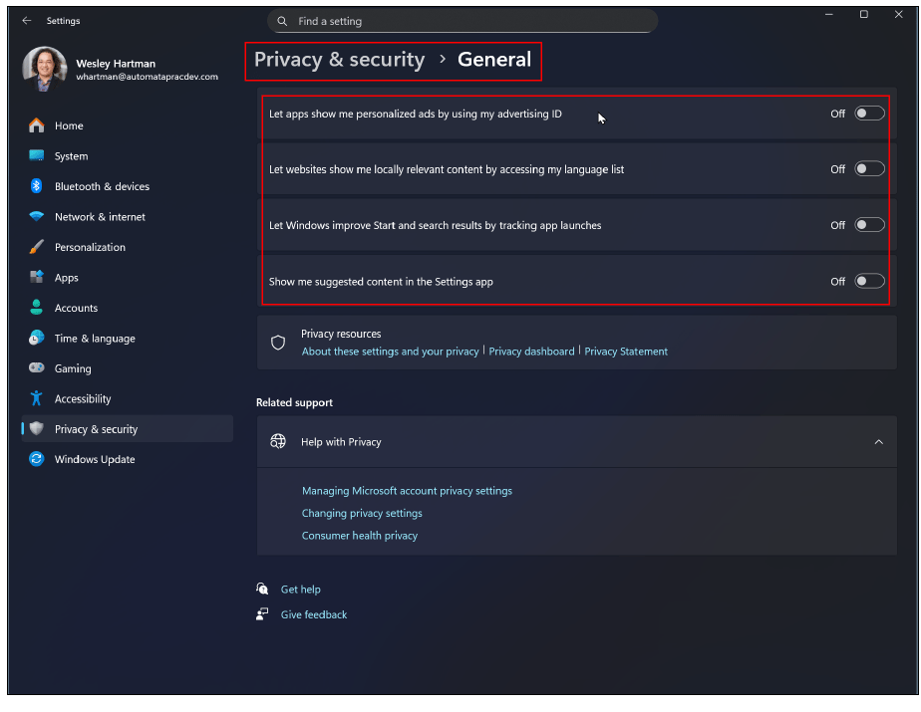Image resolution: width=921 pixels, height=712 pixels.
Task: Click the Bluetooth & devices sidebar icon
Action: click(x=37, y=186)
